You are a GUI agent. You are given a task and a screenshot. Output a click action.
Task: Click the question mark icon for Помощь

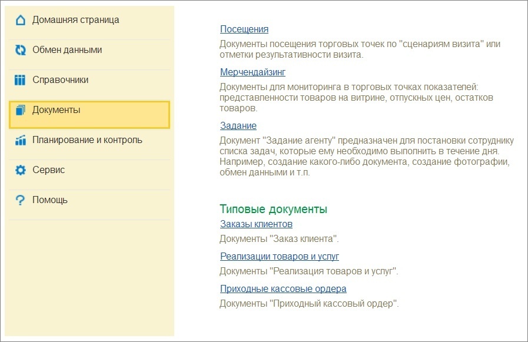[21, 200]
